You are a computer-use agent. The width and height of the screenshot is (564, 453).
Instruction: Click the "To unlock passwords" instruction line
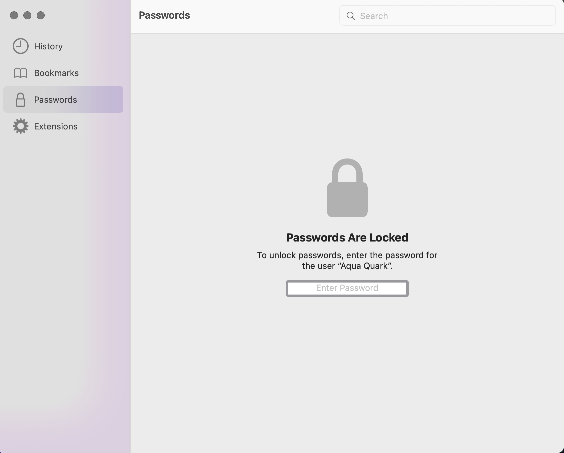(x=347, y=255)
